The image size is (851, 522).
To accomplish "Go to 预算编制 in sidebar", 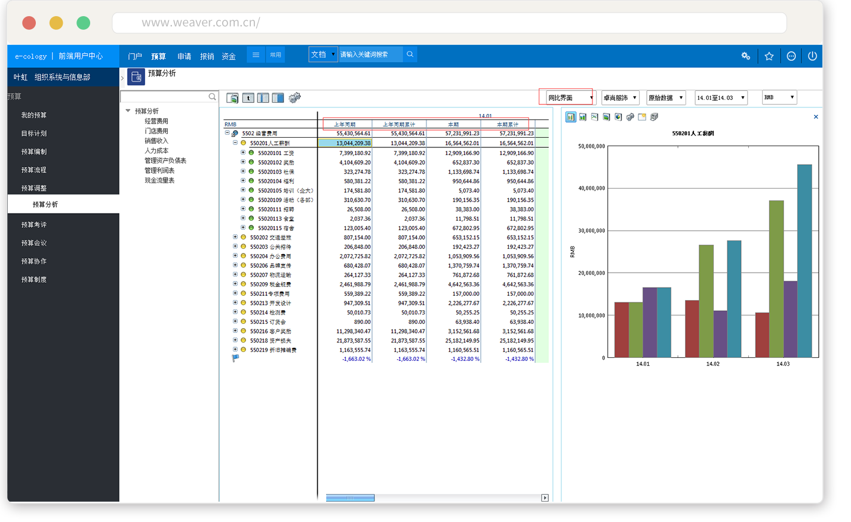I will (x=34, y=152).
